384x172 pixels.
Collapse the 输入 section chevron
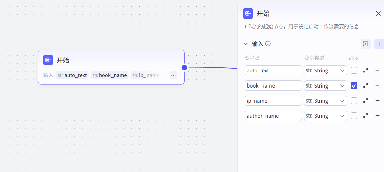[246, 44]
